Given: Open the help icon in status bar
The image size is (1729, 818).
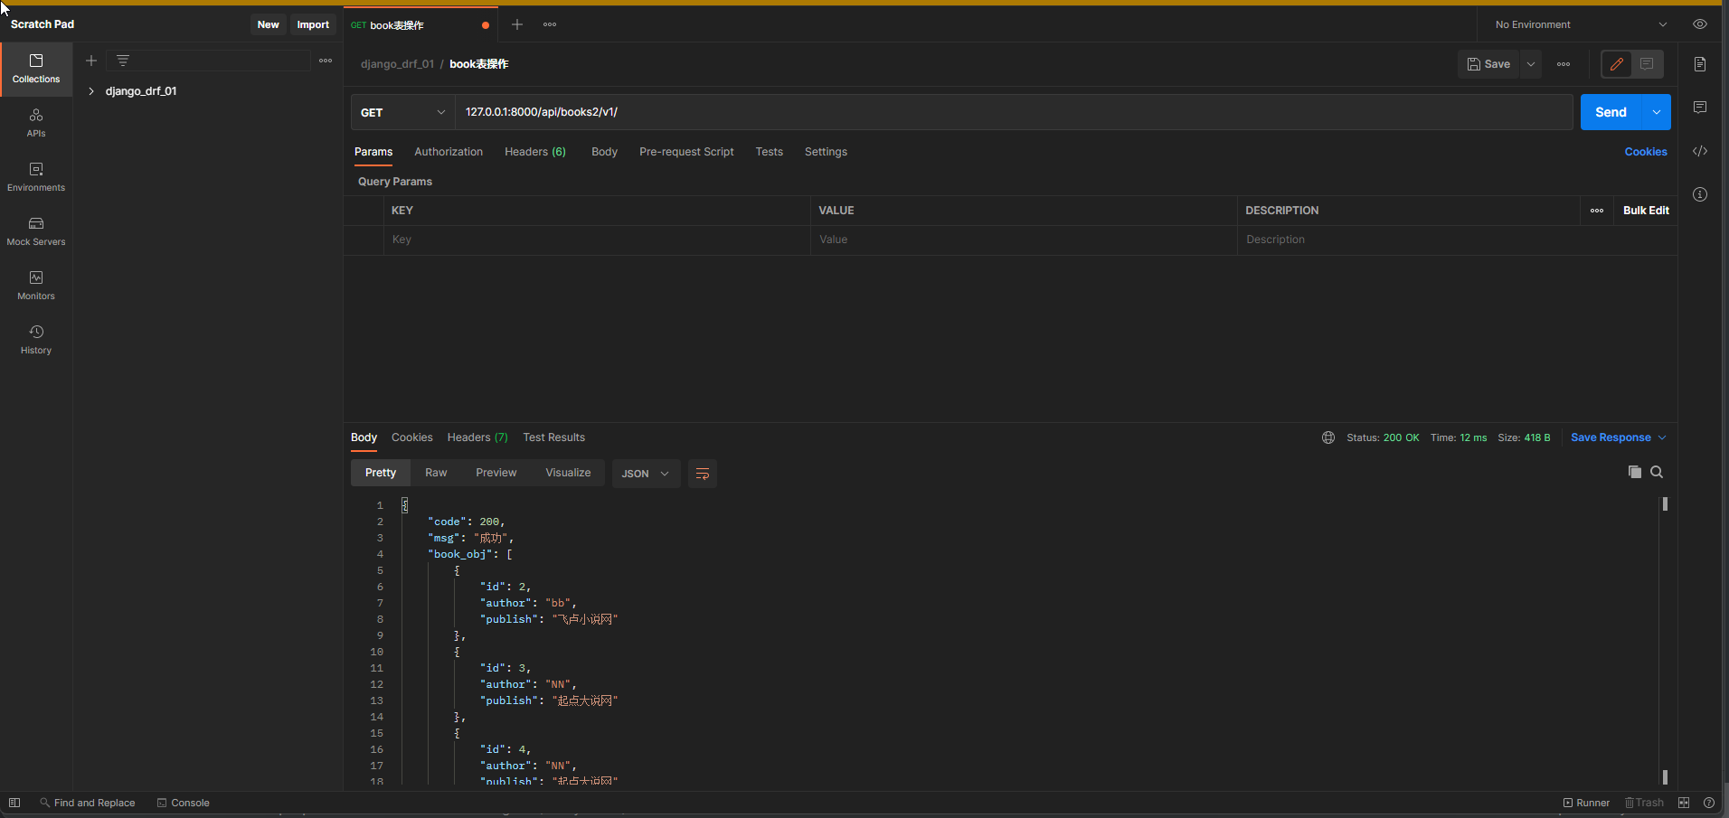Looking at the screenshot, I should (x=1709, y=803).
